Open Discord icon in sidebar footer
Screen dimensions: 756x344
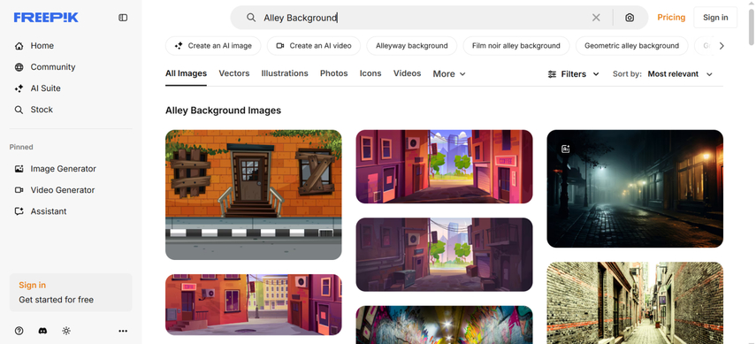coord(42,331)
